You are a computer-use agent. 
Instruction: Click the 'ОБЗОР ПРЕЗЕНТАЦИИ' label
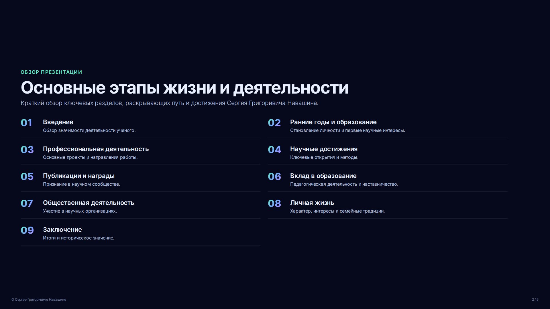click(x=51, y=72)
